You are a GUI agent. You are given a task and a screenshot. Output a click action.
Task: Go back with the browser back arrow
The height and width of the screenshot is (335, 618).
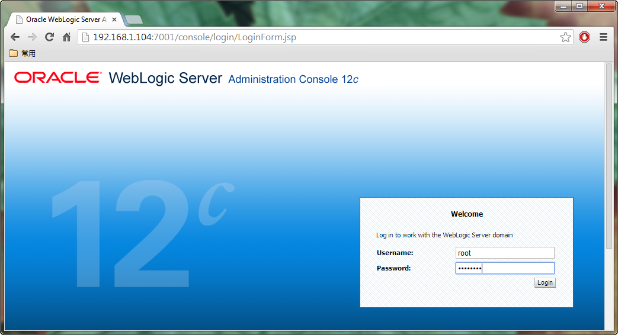coord(15,37)
